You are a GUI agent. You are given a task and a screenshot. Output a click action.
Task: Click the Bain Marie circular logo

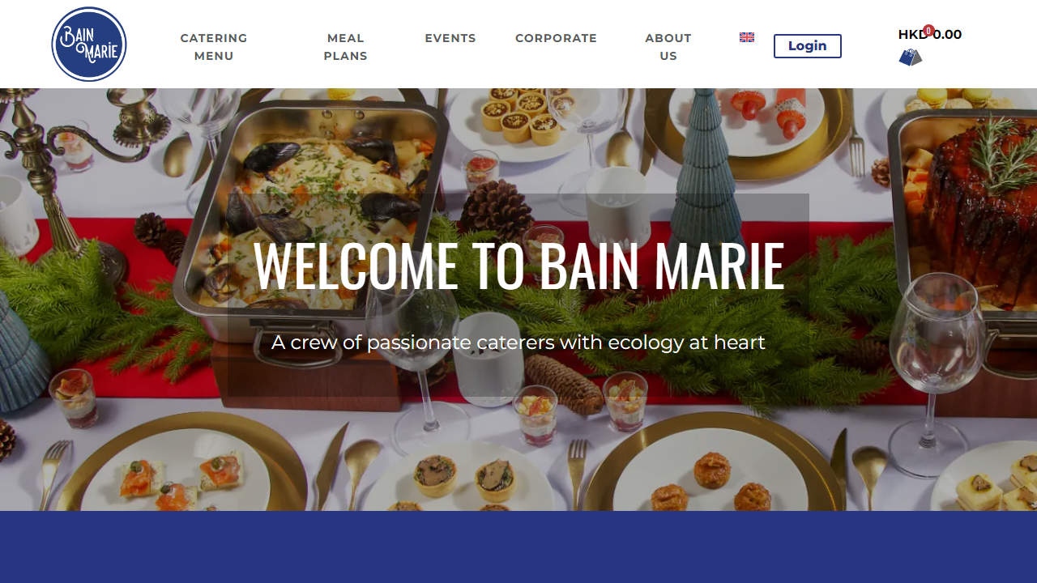[89, 45]
